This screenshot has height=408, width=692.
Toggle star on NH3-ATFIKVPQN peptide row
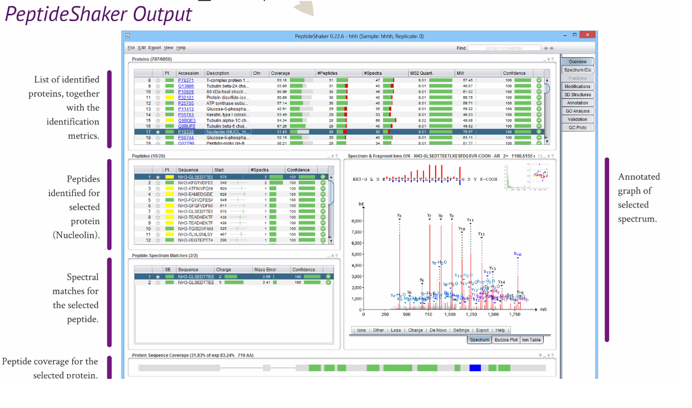pyautogui.click(x=158, y=188)
